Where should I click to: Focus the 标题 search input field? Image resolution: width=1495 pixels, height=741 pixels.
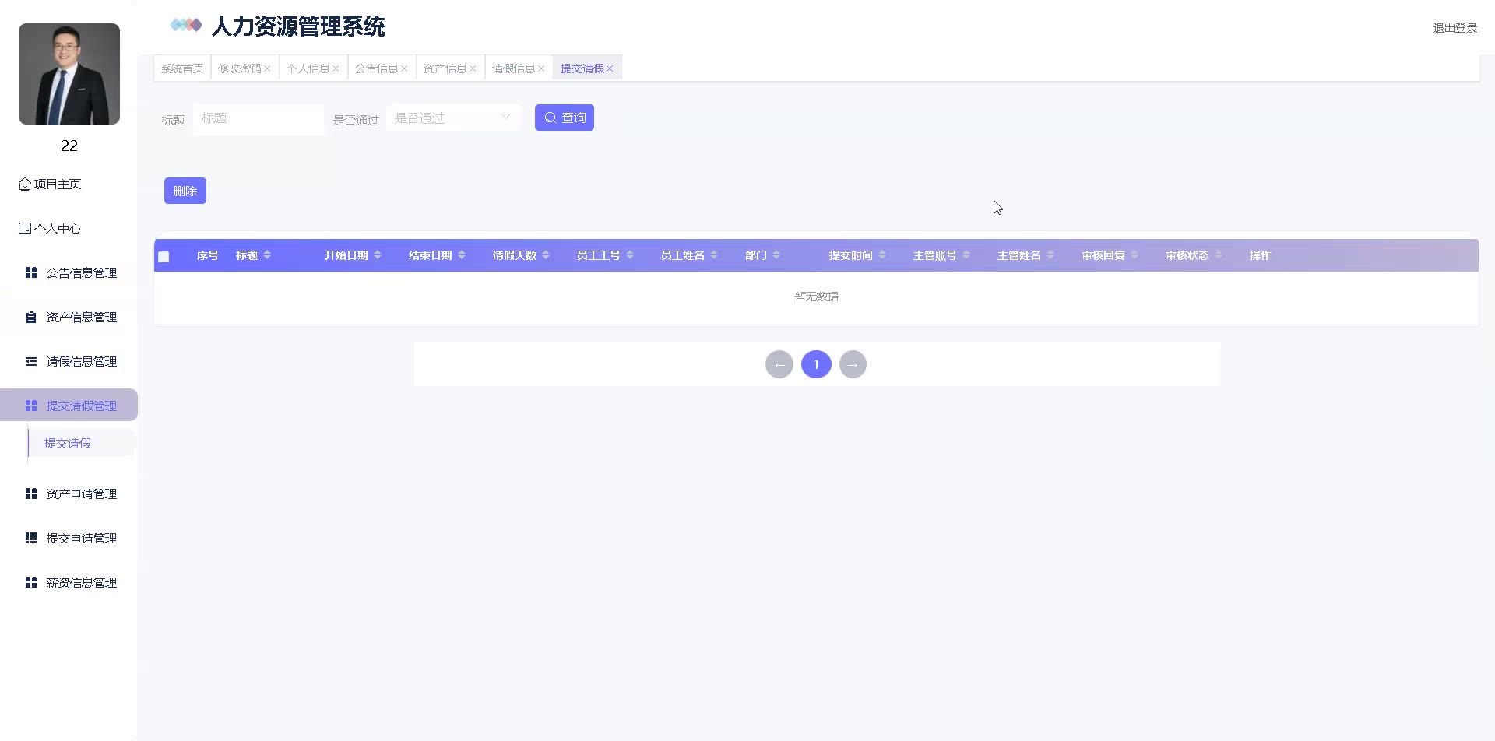(259, 119)
